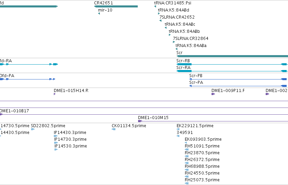Select the IP14730.3prime EST label
This screenshot has height=185, width=288.
click(x=70, y=139)
